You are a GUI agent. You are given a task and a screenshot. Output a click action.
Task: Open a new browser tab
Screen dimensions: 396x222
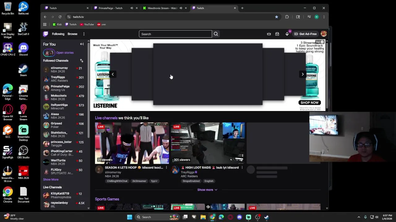242,8
